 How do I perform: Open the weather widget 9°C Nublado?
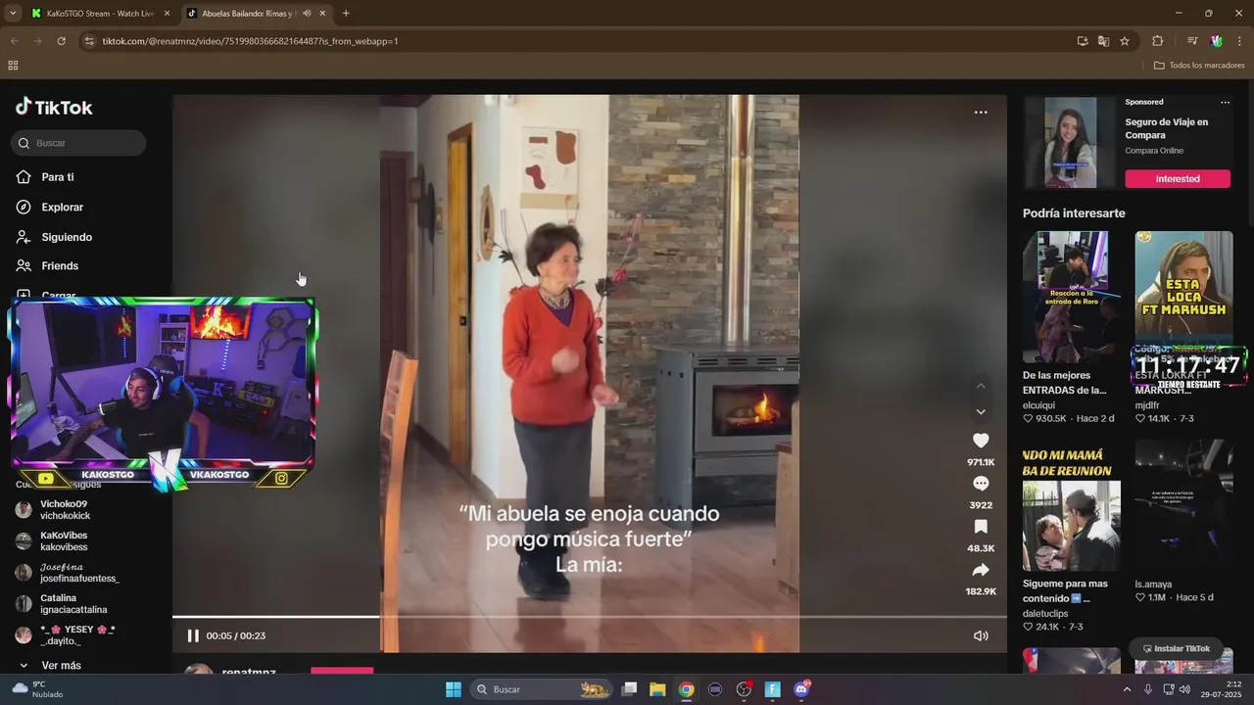(x=39, y=689)
